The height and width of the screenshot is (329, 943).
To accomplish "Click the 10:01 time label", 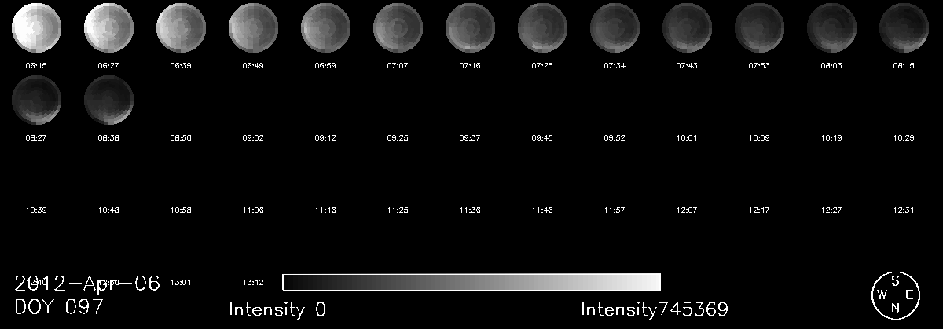I will [687, 138].
